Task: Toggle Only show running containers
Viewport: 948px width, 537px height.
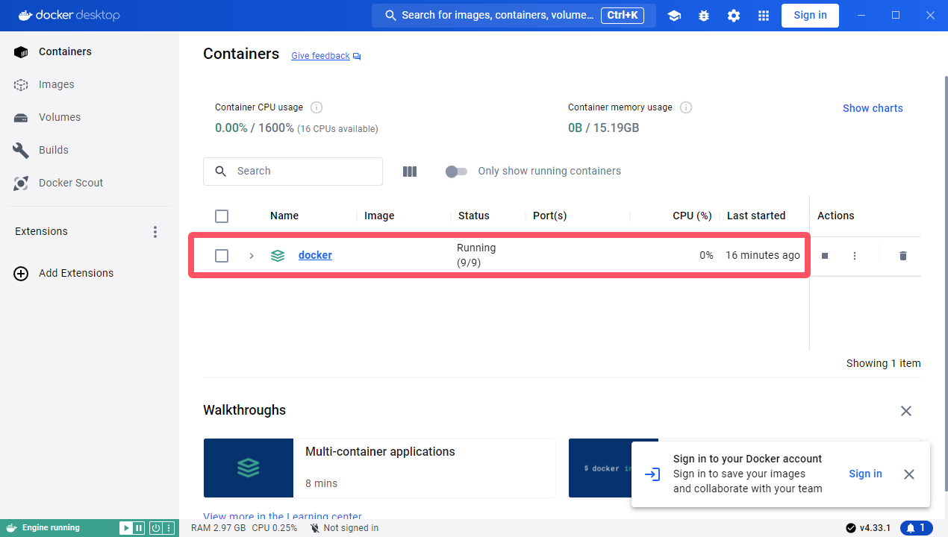Action: [456, 172]
